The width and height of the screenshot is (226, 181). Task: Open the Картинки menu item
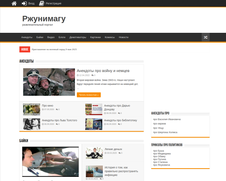[95, 37]
